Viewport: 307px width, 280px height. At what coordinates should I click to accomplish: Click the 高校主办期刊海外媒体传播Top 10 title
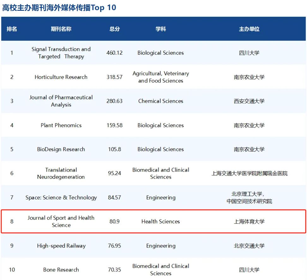coord(59,8)
